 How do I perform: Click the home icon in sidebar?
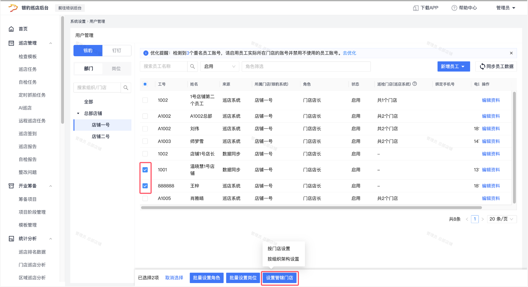(x=11, y=29)
